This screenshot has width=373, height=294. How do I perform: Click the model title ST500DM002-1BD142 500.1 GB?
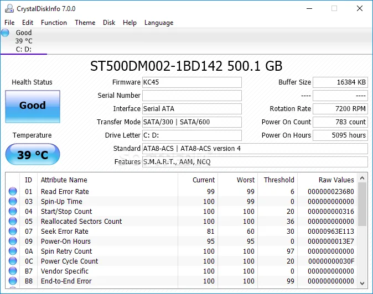coord(186,66)
